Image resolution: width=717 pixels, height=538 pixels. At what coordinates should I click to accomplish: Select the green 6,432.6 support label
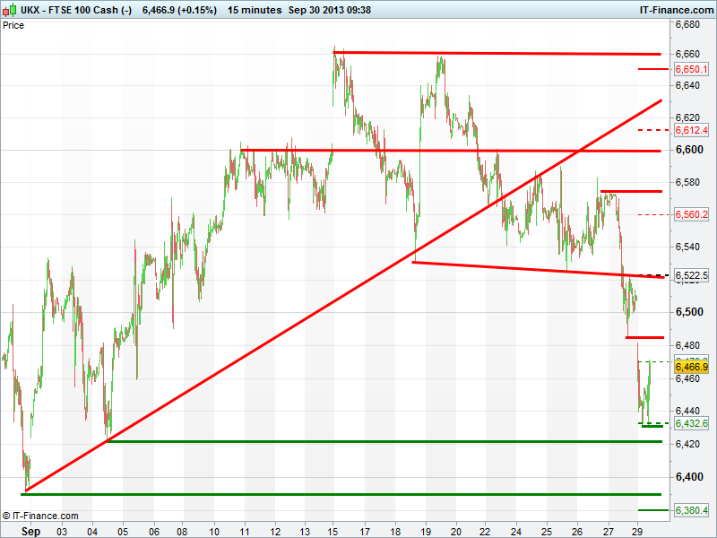coord(692,422)
